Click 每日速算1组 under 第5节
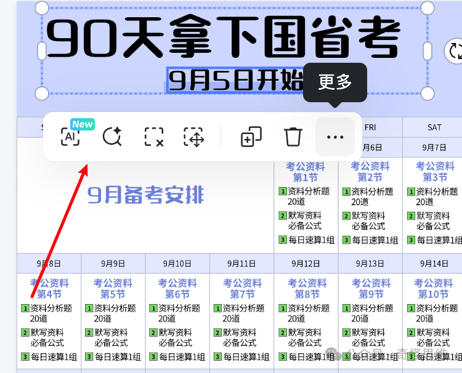This screenshot has width=462, height=373. click(118, 357)
